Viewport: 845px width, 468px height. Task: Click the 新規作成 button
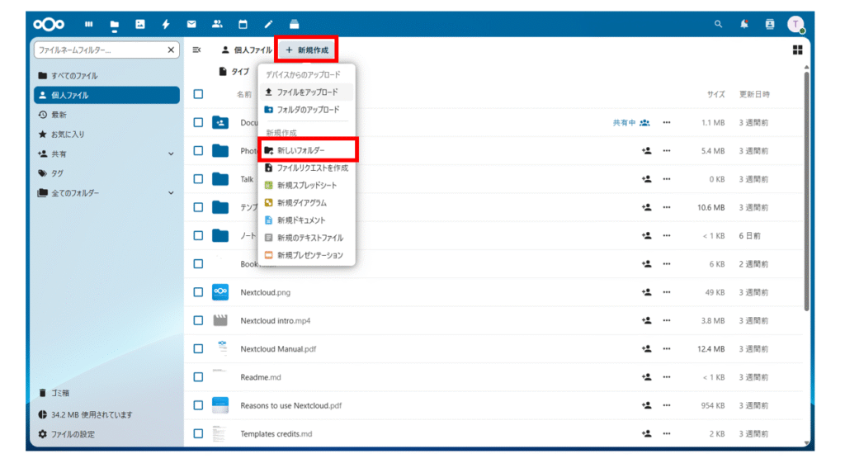[306, 50]
